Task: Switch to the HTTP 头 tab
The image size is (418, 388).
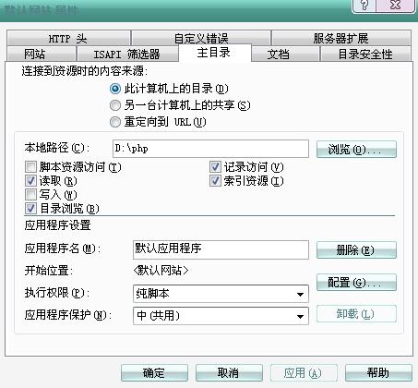Action: (x=68, y=39)
